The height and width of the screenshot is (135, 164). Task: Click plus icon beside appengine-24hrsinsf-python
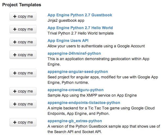15,55
